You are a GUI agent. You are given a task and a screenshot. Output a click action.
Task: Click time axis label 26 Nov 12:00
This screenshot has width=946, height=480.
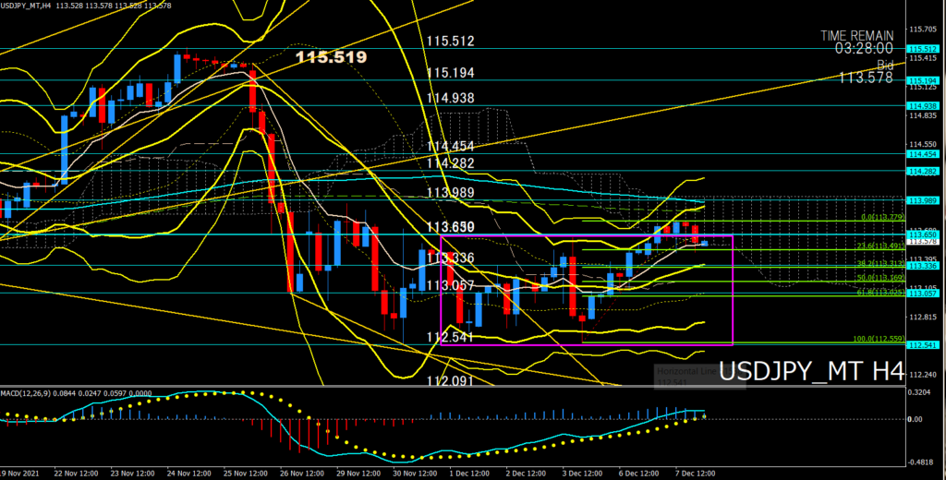303,474
